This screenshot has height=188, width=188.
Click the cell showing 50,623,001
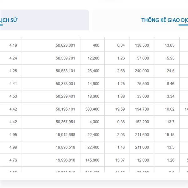pos(65,45)
